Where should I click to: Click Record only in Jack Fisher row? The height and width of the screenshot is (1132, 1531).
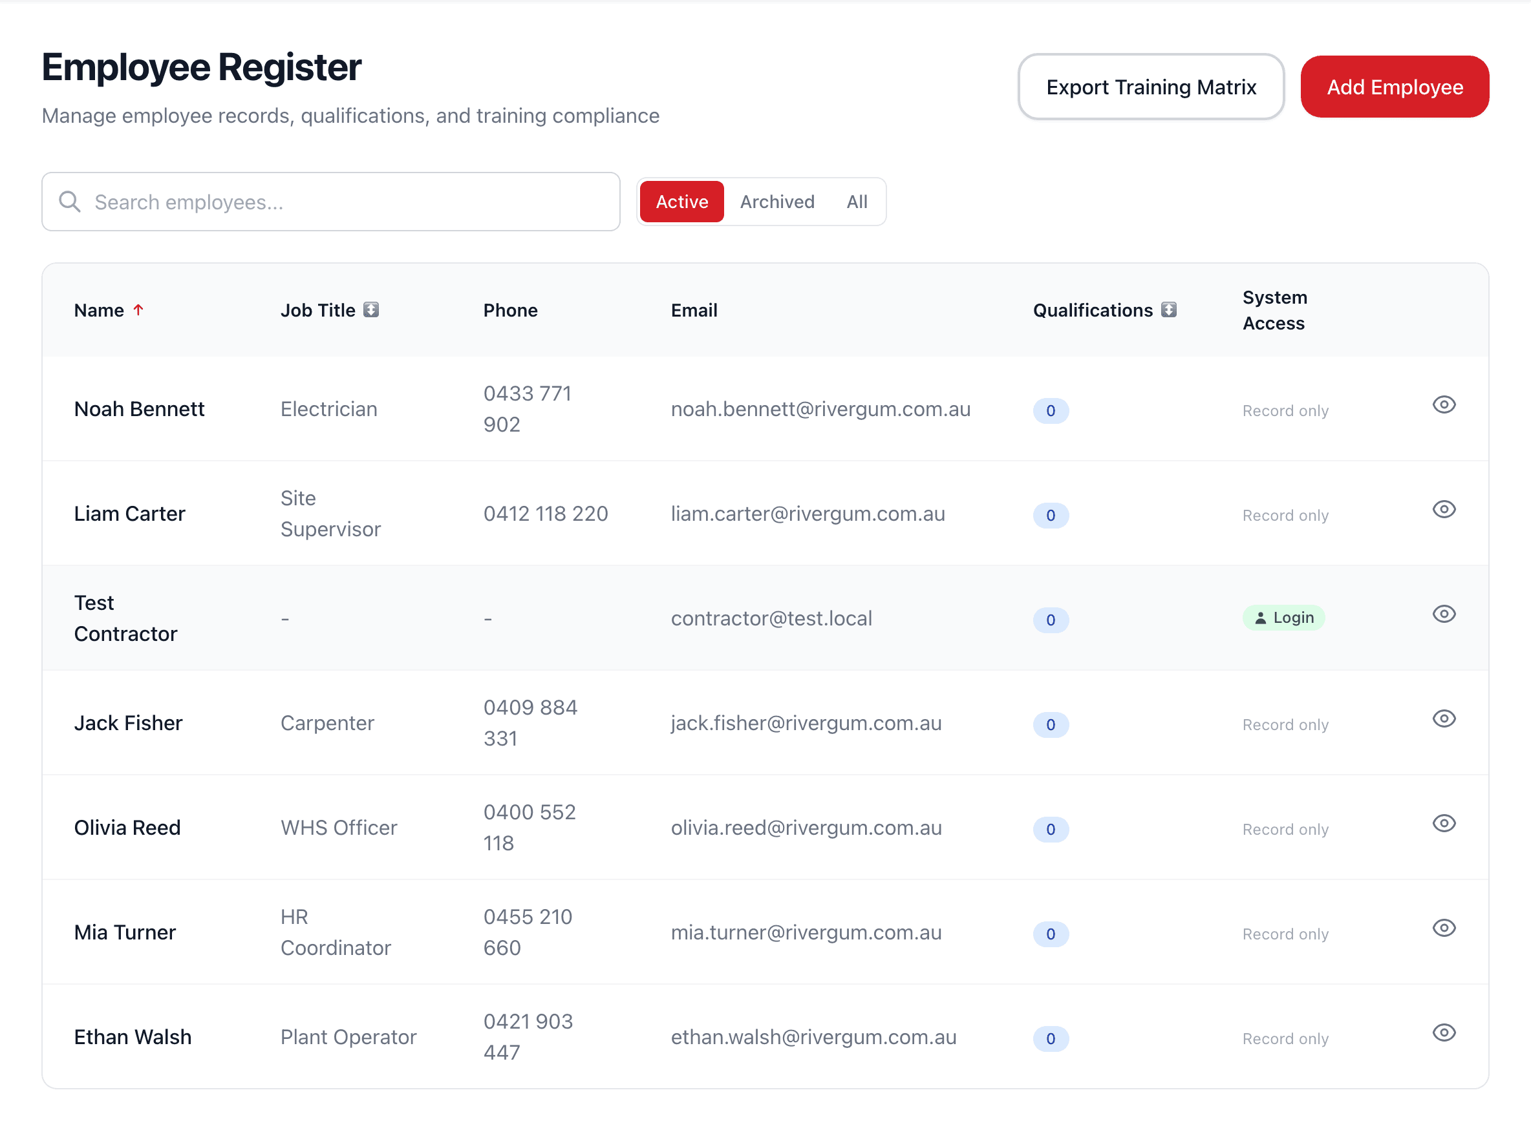pyautogui.click(x=1285, y=725)
